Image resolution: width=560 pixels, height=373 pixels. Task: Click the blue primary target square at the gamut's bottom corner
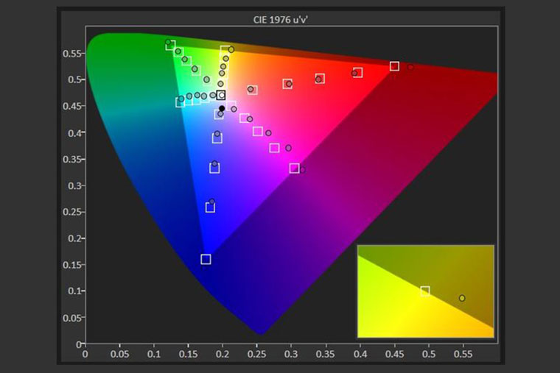206,259
